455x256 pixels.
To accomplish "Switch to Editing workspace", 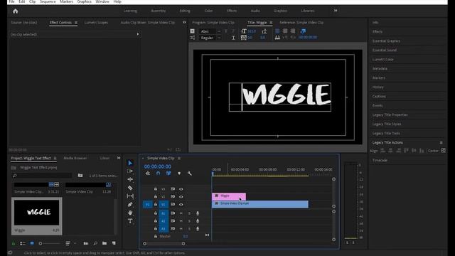I will point(185,11).
